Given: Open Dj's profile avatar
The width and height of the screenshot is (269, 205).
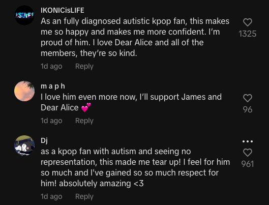Looking at the screenshot, I should tap(24, 145).
